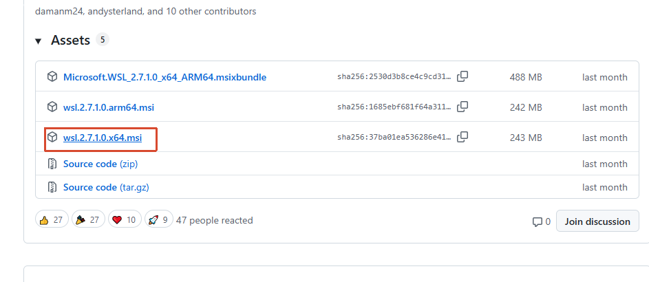The height and width of the screenshot is (282, 649).
Task: Download wsl.2.7.1.0.x64.msi installer
Action: [x=103, y=138]
